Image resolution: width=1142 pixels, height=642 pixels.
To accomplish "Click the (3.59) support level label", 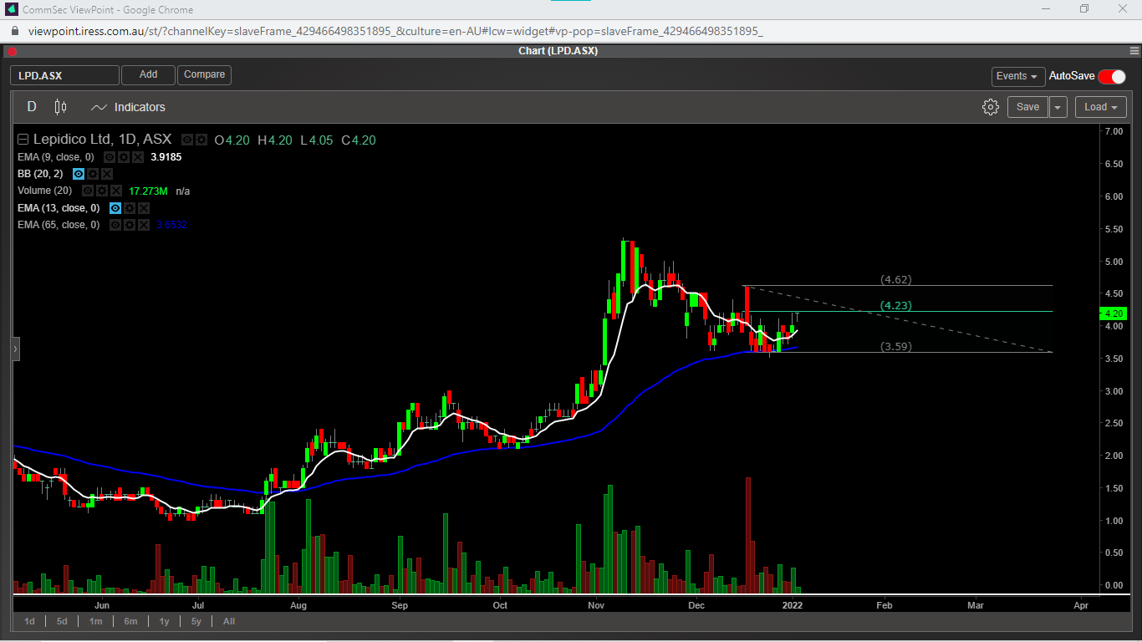I will point(895,346).
